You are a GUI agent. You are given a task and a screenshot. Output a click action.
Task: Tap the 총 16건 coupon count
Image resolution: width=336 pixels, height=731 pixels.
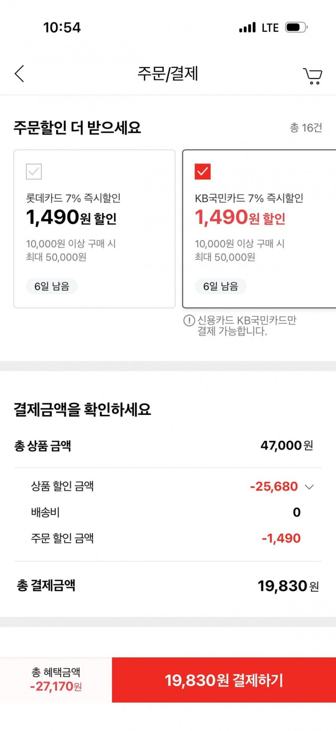306,128
